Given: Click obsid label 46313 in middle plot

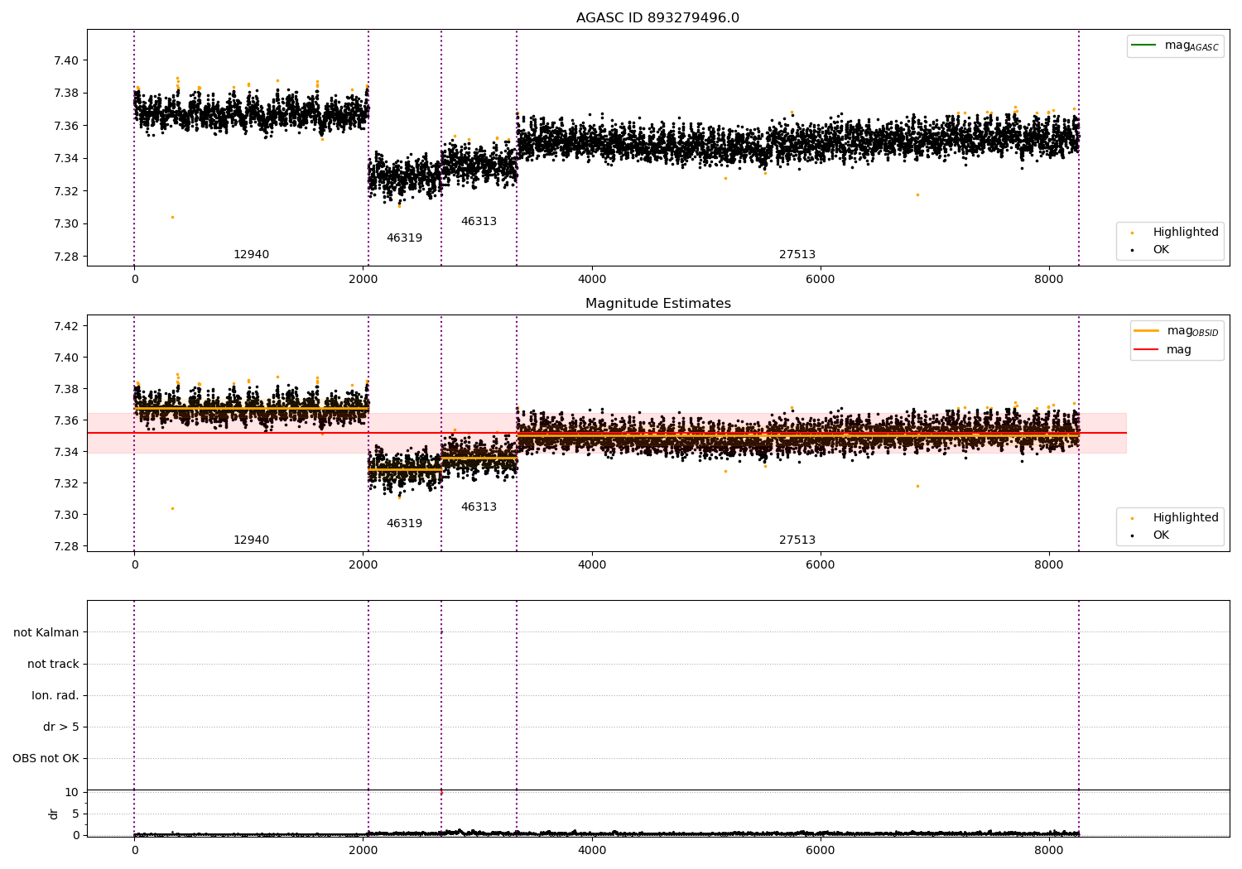Looking at the screenshot, I should (479, 507).
